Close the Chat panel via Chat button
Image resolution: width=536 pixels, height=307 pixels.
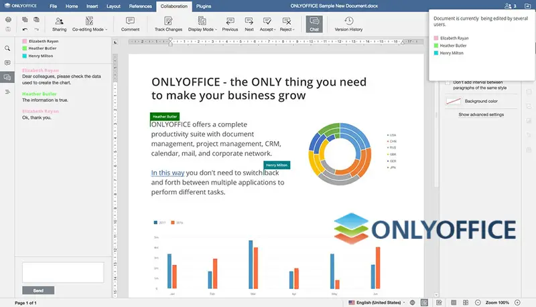click(314, 24)
